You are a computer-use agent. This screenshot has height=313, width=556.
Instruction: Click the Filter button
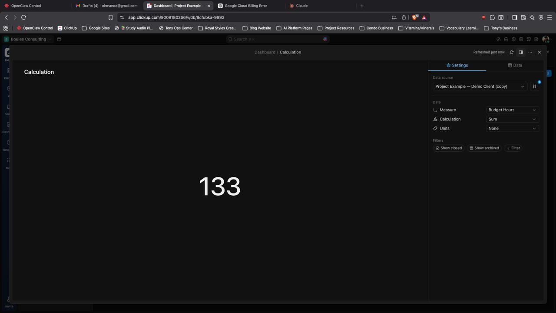click(x=513, y=148)
